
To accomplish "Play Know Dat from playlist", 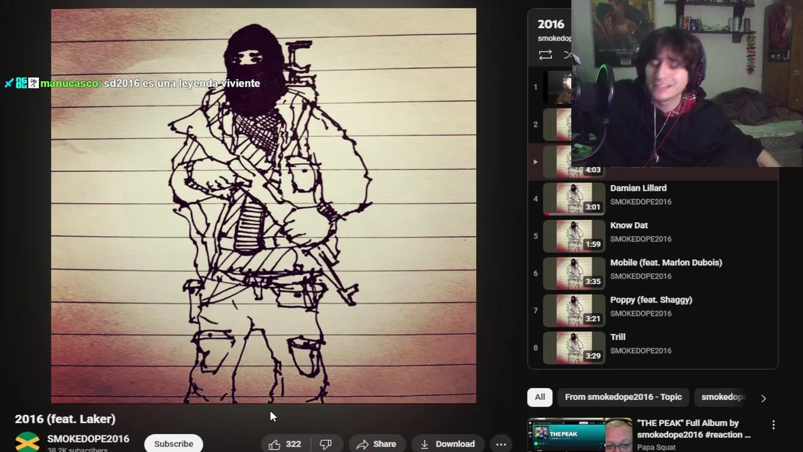I will [629, 225].
